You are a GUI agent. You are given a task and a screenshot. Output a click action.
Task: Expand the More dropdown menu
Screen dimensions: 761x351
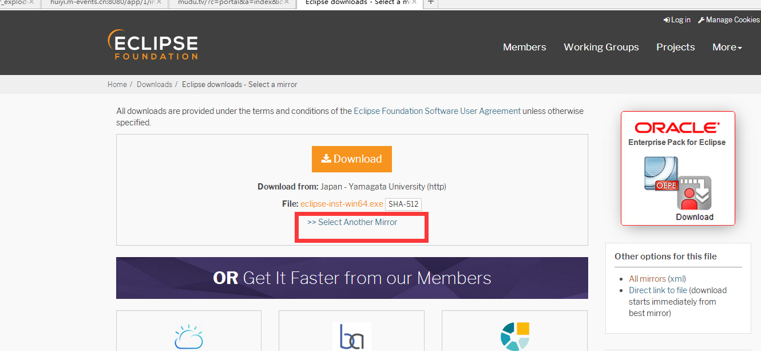pos(727,47)
